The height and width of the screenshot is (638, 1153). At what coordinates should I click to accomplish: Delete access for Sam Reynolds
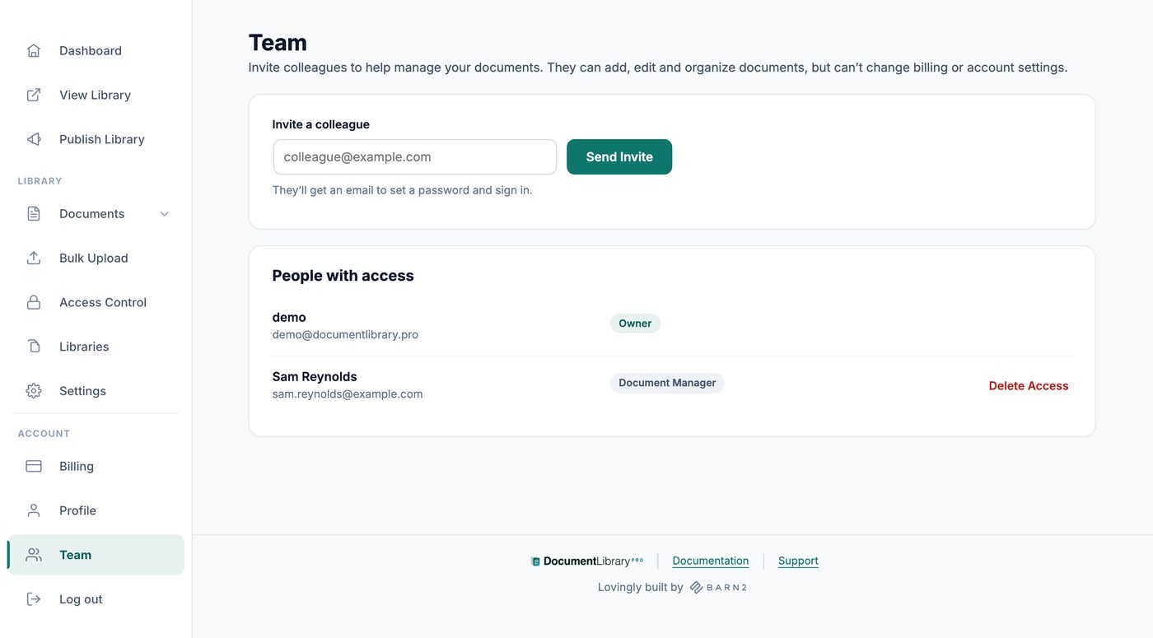tap(1029, 386)
